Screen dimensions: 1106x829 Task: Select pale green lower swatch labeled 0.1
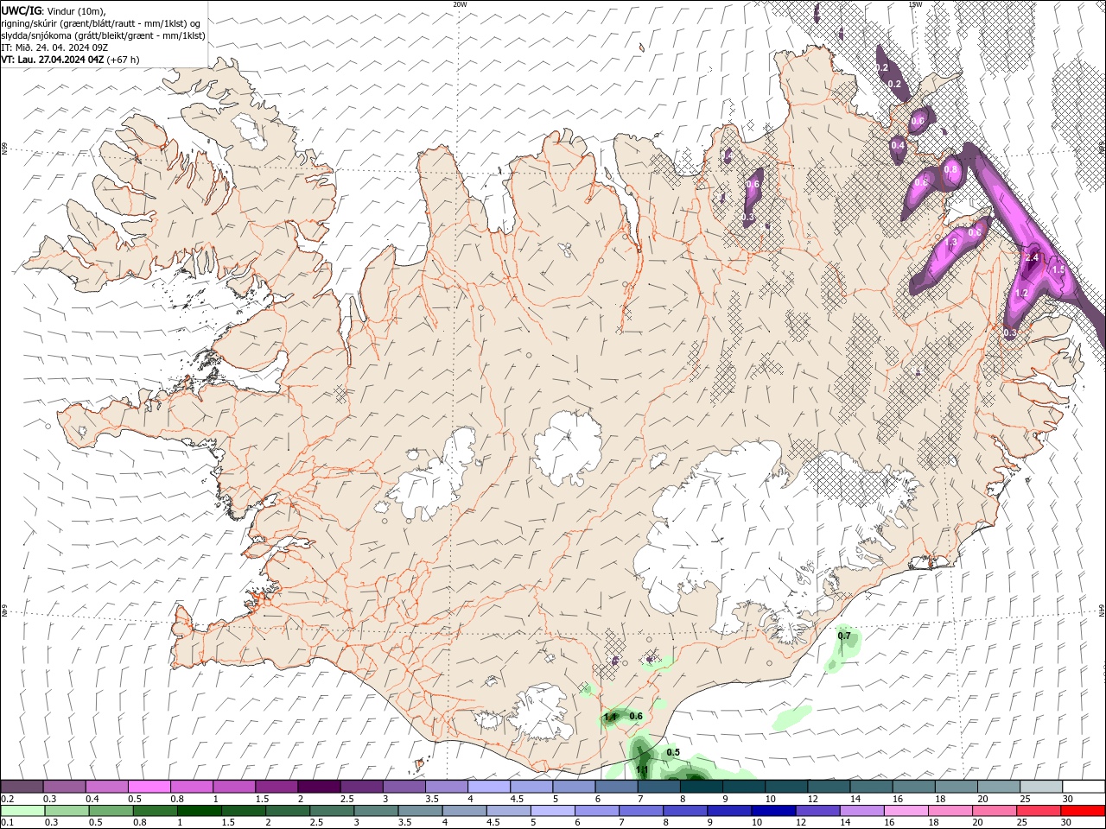[22, 811]
